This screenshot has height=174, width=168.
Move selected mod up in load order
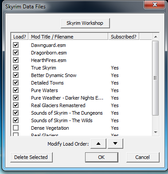(98, 143)
